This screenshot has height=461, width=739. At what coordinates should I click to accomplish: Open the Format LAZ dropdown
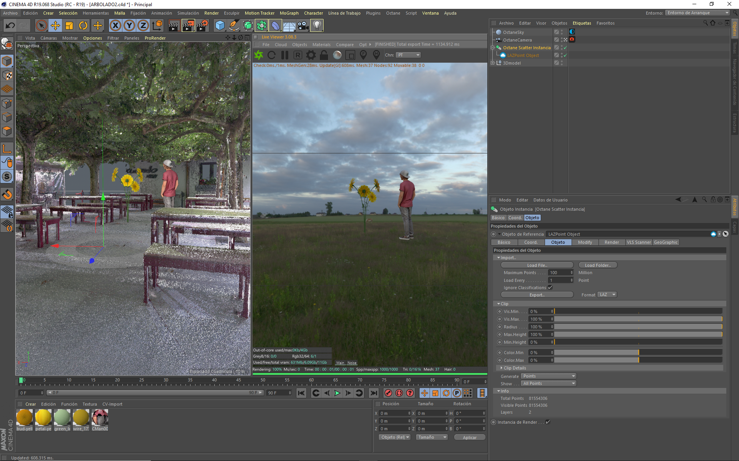click(607, 295)
